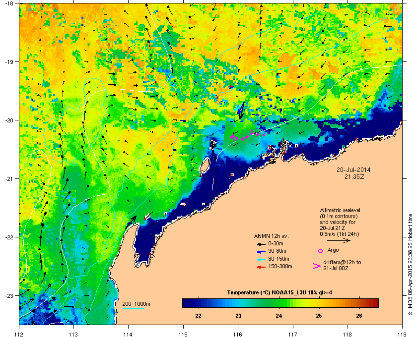
Task: Click the cyan line under 200 1000m
Action: (133, 308)
